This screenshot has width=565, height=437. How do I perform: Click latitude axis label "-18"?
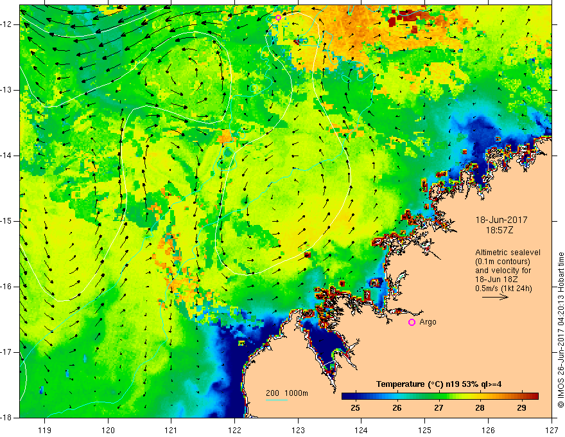[x=6, y=418]
